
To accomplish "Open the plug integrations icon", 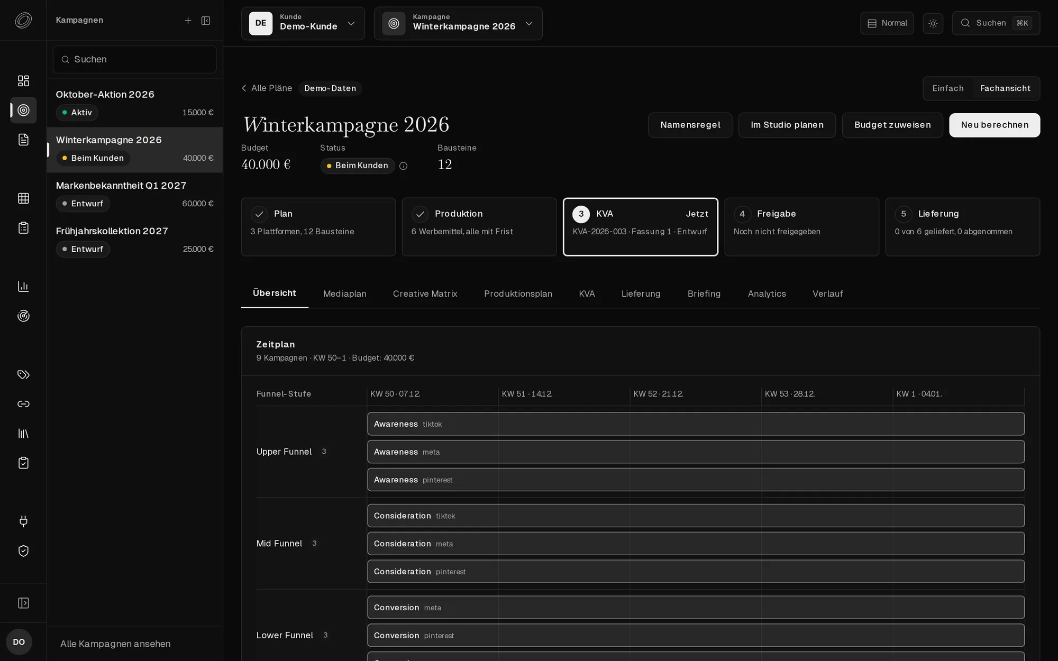I will pyautogui.click(x=23, y=521).
